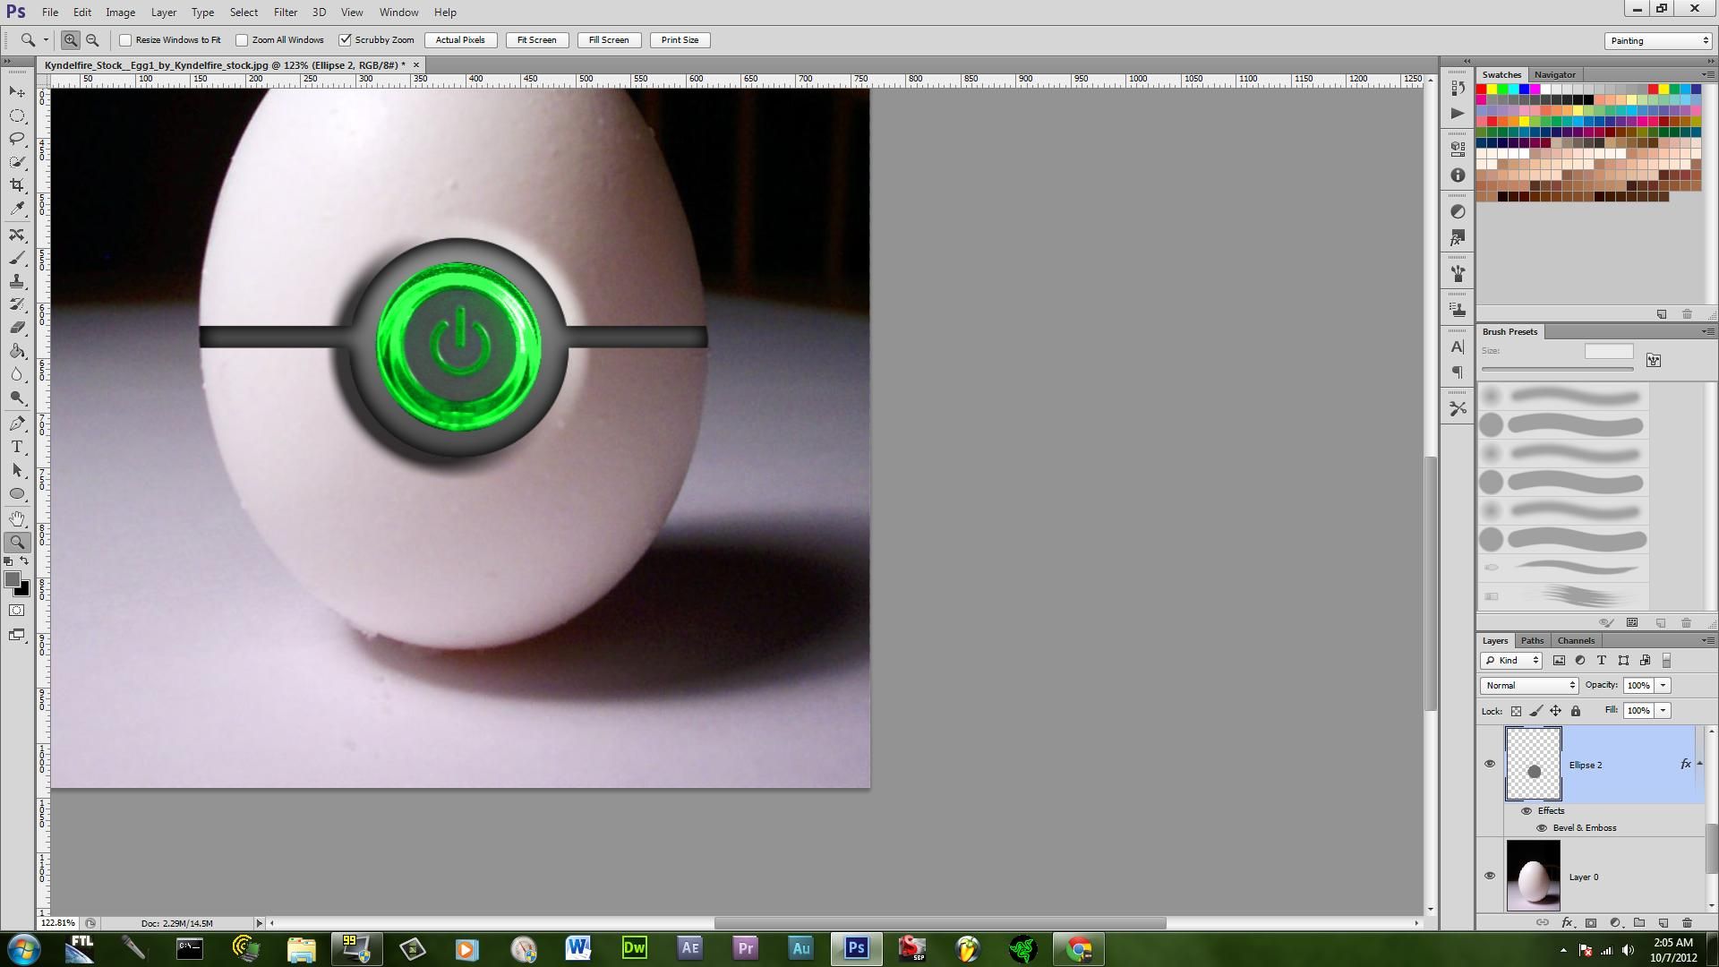Disable Scrubby Zoom
The image size is (1719, 967).
[x=346, y=39]
